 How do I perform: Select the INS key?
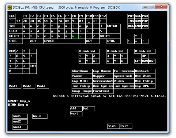coord(131,21)
